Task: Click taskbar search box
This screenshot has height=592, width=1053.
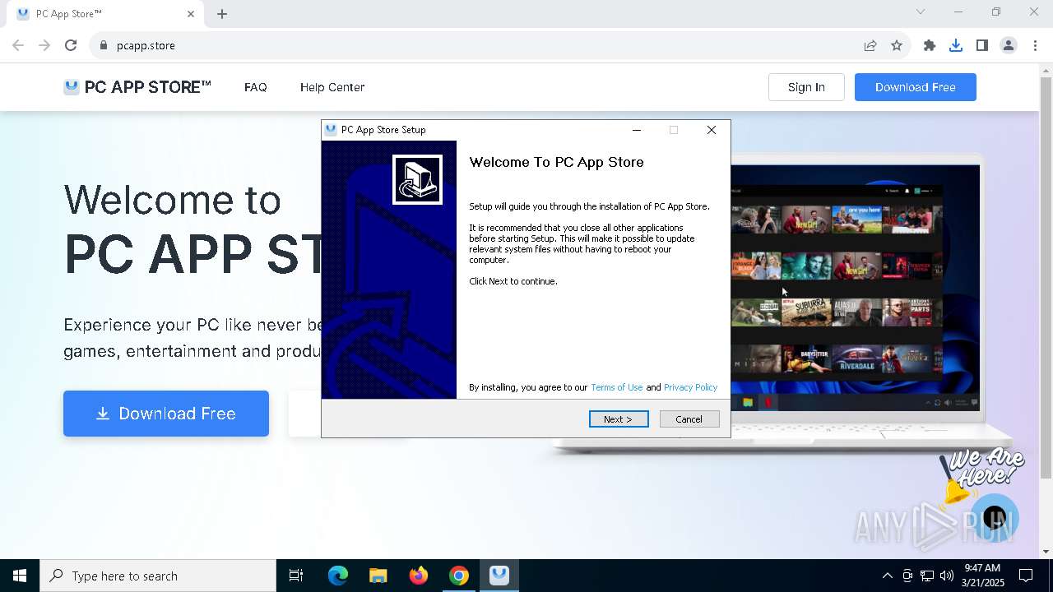Action: pos(158,576)
